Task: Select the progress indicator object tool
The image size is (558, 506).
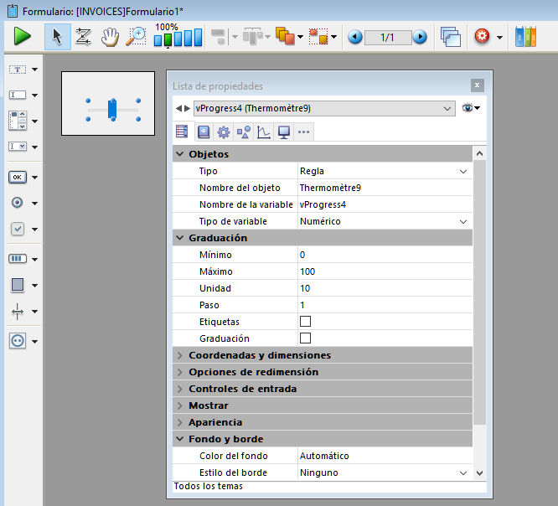Action: [18, 259]
